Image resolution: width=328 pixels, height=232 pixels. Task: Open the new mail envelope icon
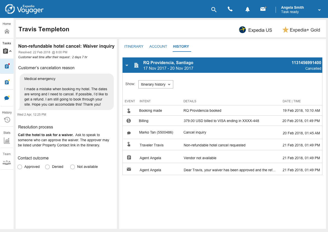point(263,9)
